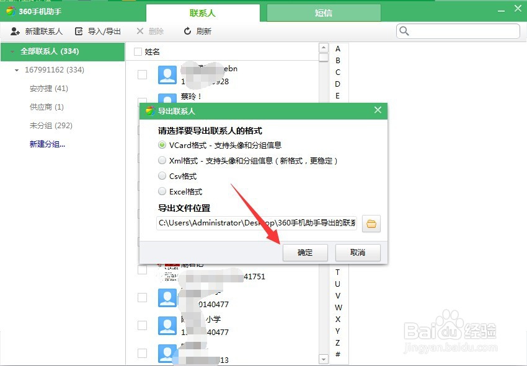This screenshot has height=366, width=527.
Task: Jump to letter A in index
Action: coord(338,49)
